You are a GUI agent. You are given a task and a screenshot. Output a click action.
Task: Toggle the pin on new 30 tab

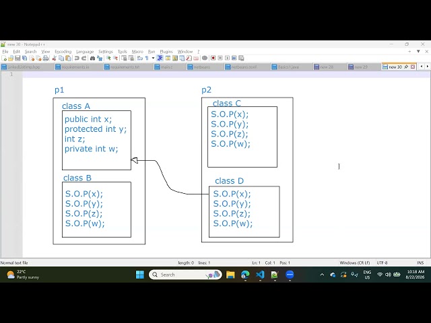(406, 67)
